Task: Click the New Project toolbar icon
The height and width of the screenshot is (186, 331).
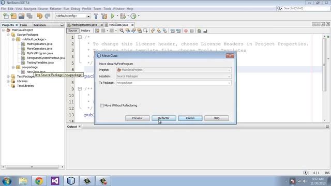Action: click(13, 16)
